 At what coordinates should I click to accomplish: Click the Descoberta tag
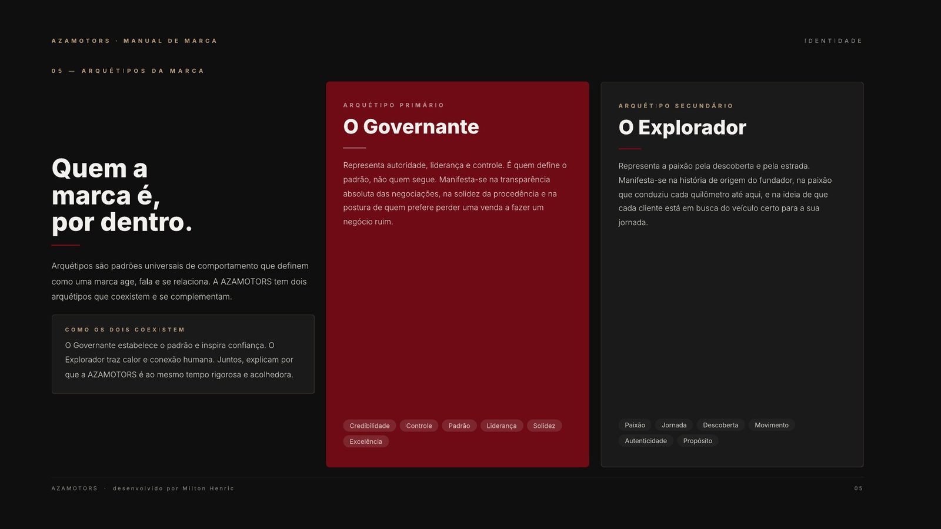(720, 425)
